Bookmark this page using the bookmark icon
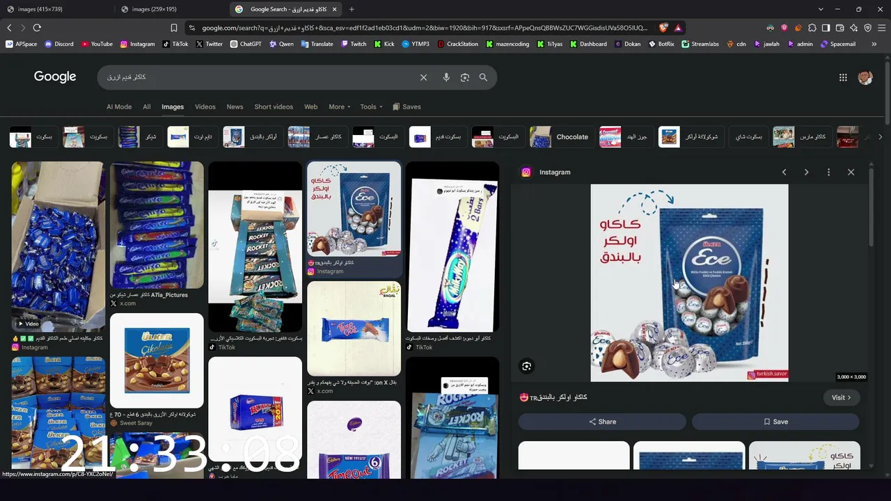This screenshot has width=891, height=501. [174, 28]
